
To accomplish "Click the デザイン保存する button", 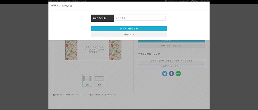I will (129, 29).
